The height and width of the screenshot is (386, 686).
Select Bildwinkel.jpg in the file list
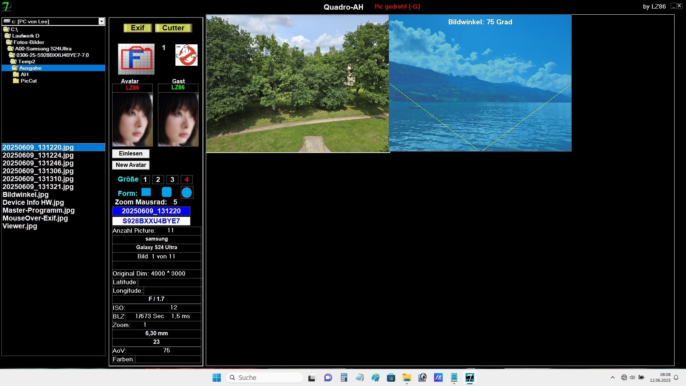pyautogui.click(x=25, y=194)
